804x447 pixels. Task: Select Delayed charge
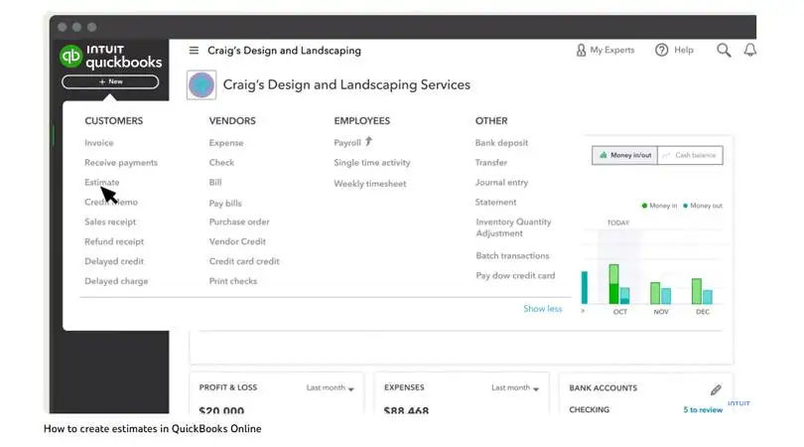(x=116, y=281)
